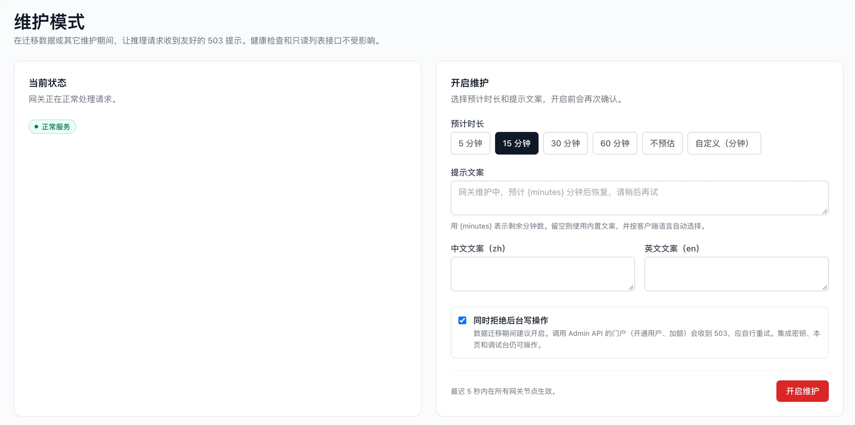Click the {minutes} helper hint under 提示文案
This screenshot has width=855, height=425.
click(579, 226)
